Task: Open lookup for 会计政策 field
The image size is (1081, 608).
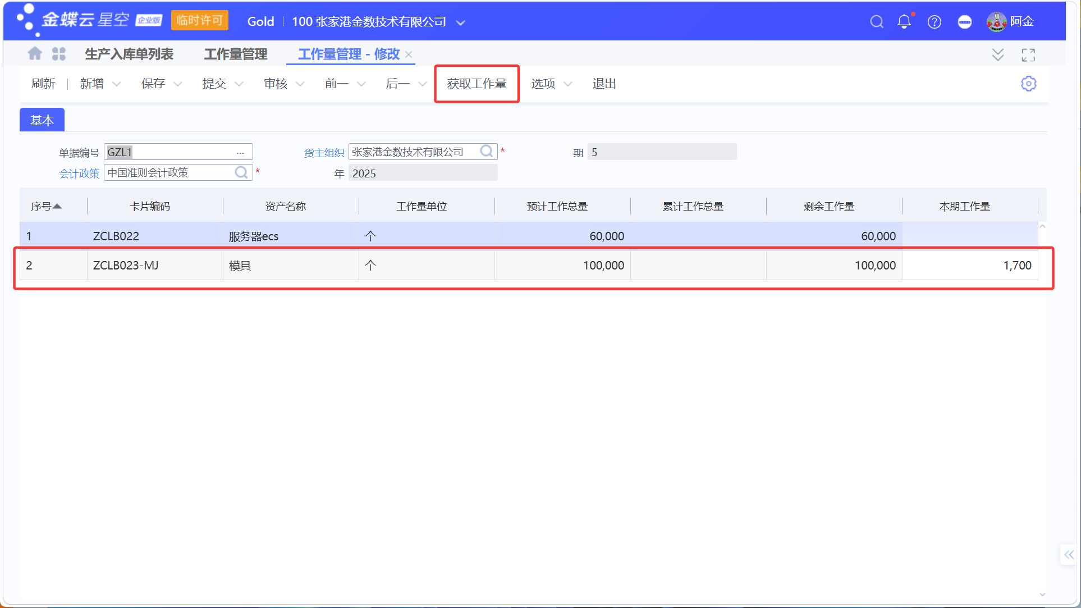Action: (x=241, y=172)
